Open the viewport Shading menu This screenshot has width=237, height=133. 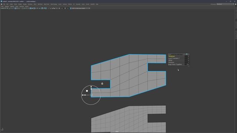[x=7, y=7]
